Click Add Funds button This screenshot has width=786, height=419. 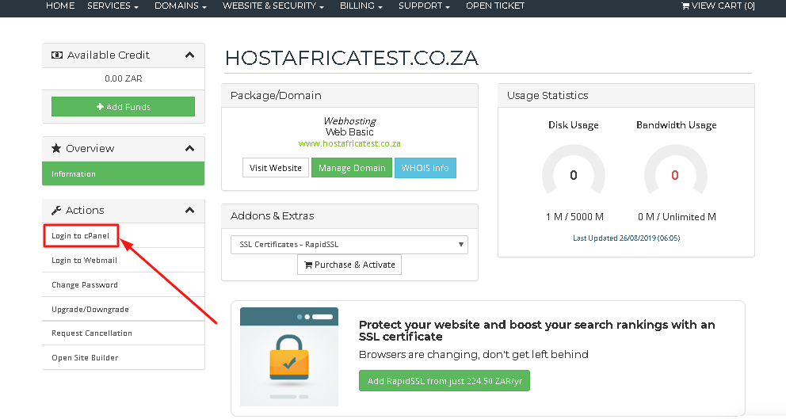coord(124,107)
